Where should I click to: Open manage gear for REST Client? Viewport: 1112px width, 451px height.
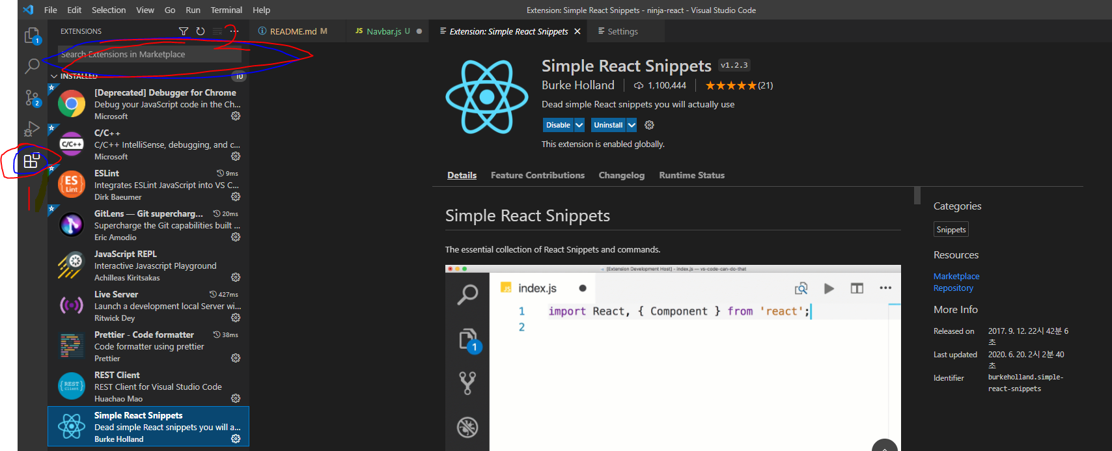tap(236, 398)
